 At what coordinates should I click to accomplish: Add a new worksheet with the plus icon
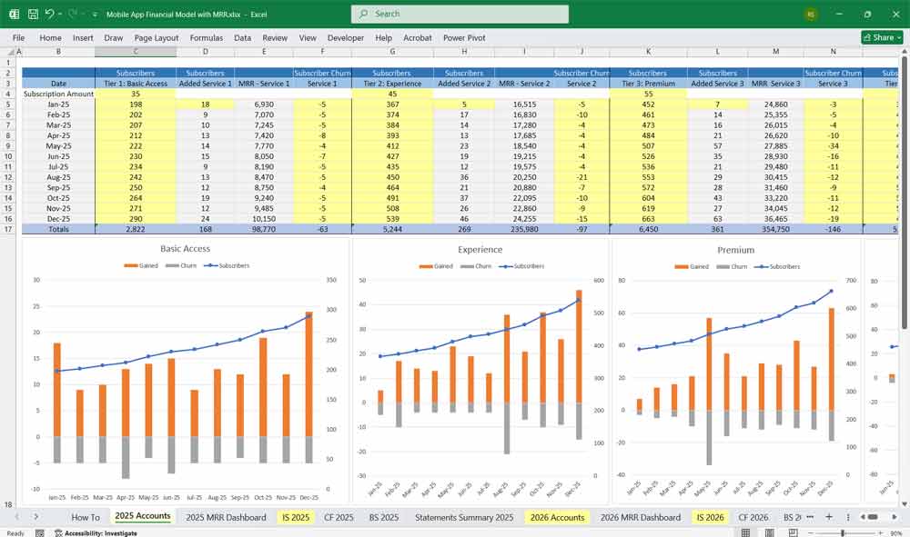point(830,517)
